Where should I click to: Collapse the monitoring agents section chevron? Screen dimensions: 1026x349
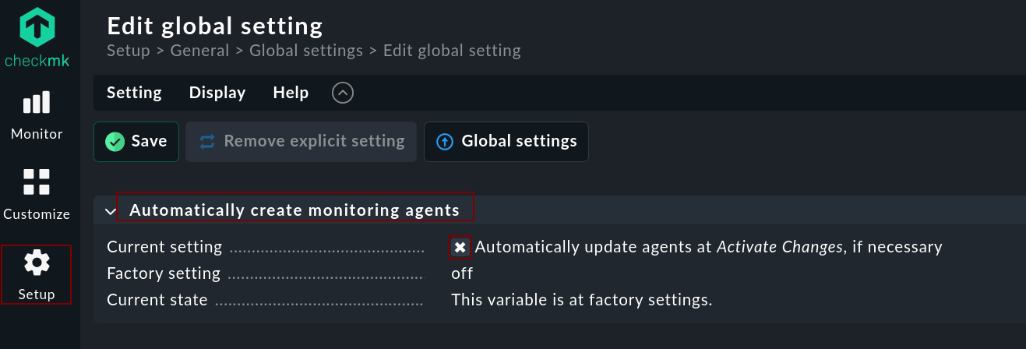click(110, 211)
